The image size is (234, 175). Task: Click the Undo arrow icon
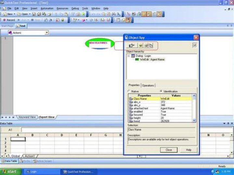point(93,14)
